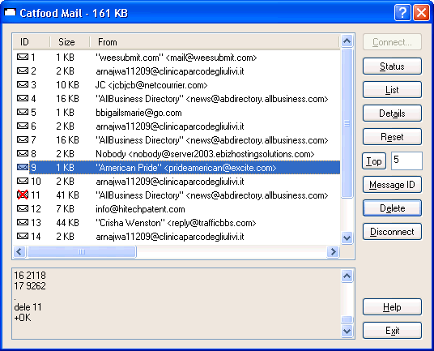Viewport: 434px width, 351px height.
Task: Open Help with the Help button
Action: click(392, 307)
